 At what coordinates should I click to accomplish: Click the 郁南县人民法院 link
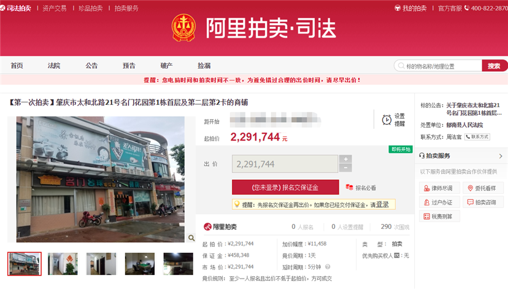[x=464, y=125]
